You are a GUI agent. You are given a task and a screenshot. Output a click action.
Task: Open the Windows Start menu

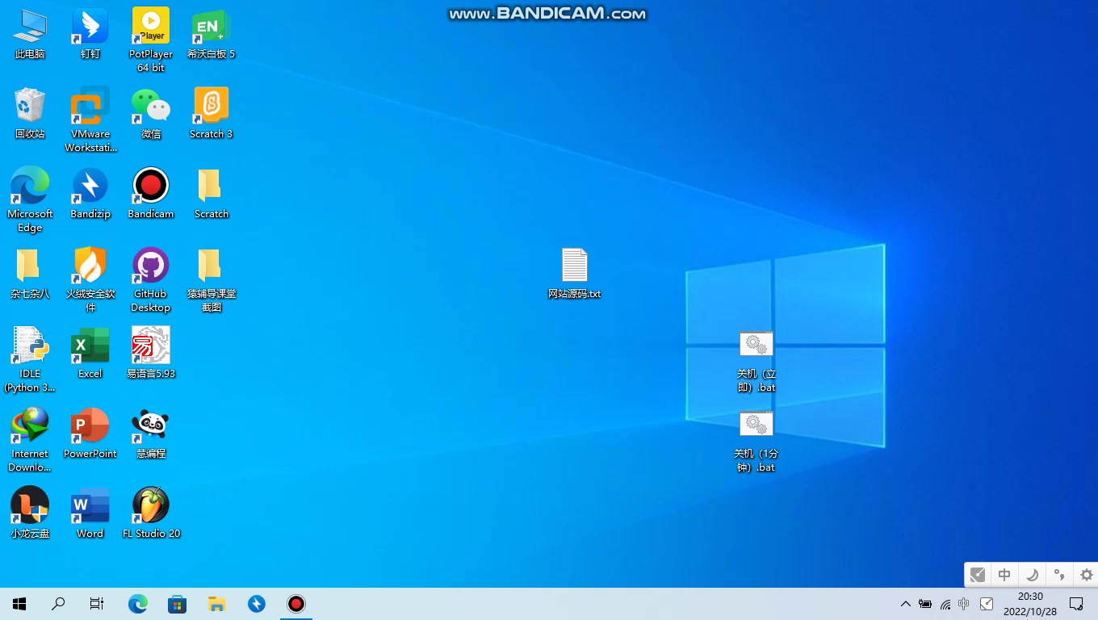coord(19,604)
